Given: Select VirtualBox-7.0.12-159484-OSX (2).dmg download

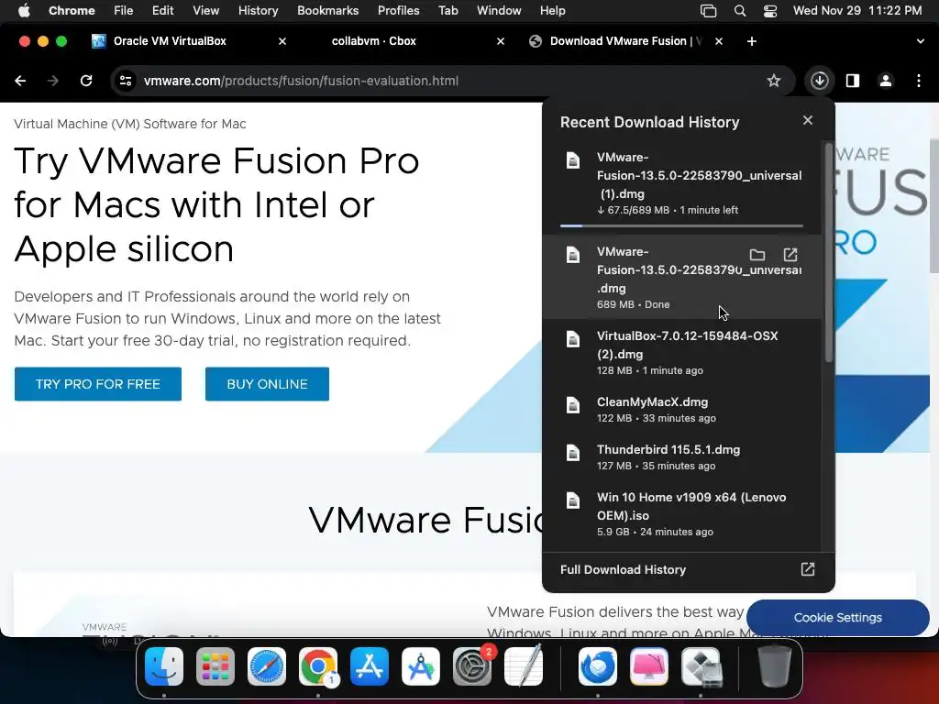Looking at the screenshot, I should point(682,352).
